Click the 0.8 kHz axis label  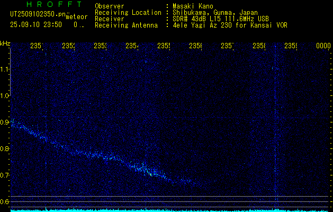5,148
